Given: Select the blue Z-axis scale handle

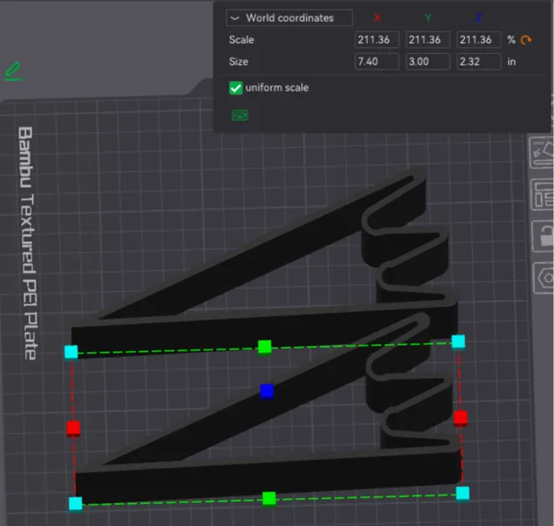Looking at the screenshot, I should [267, 392].
